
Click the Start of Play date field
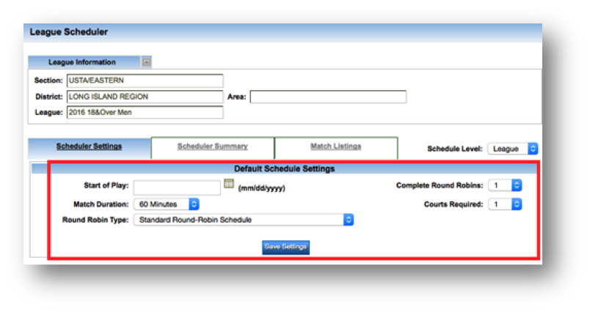click(x=177, y=187)
